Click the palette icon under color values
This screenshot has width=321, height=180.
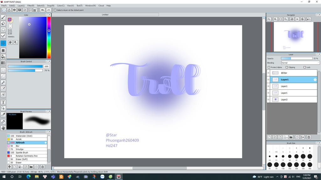click(x=10, y=42)
